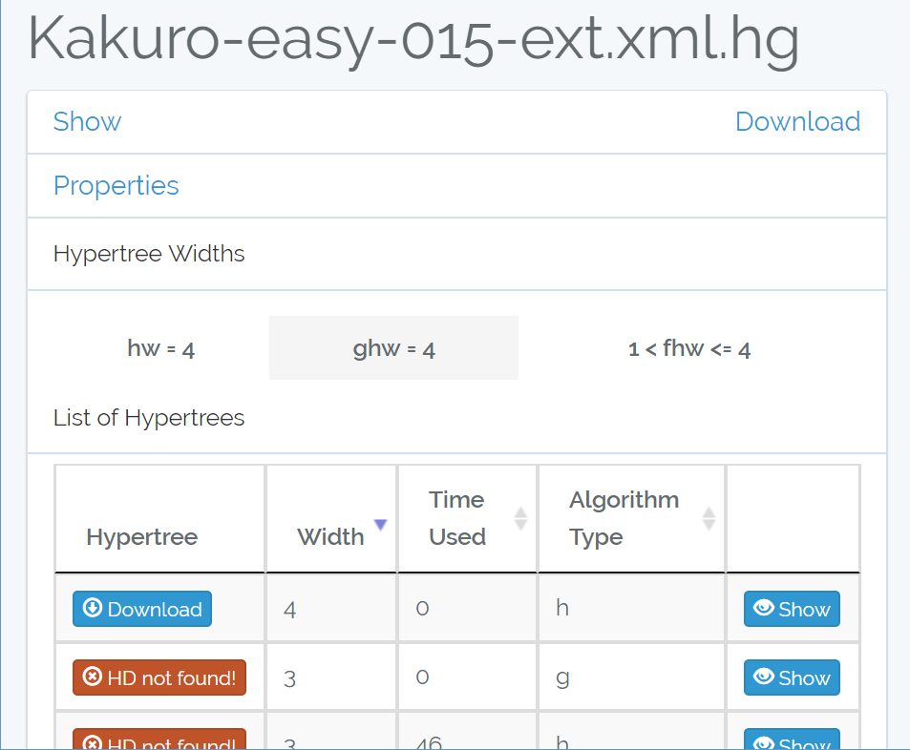
Task: Toggle the List of Hypertrees heading
Action: pos(149,418)
